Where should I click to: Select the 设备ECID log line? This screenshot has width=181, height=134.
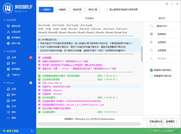point(89,87)
